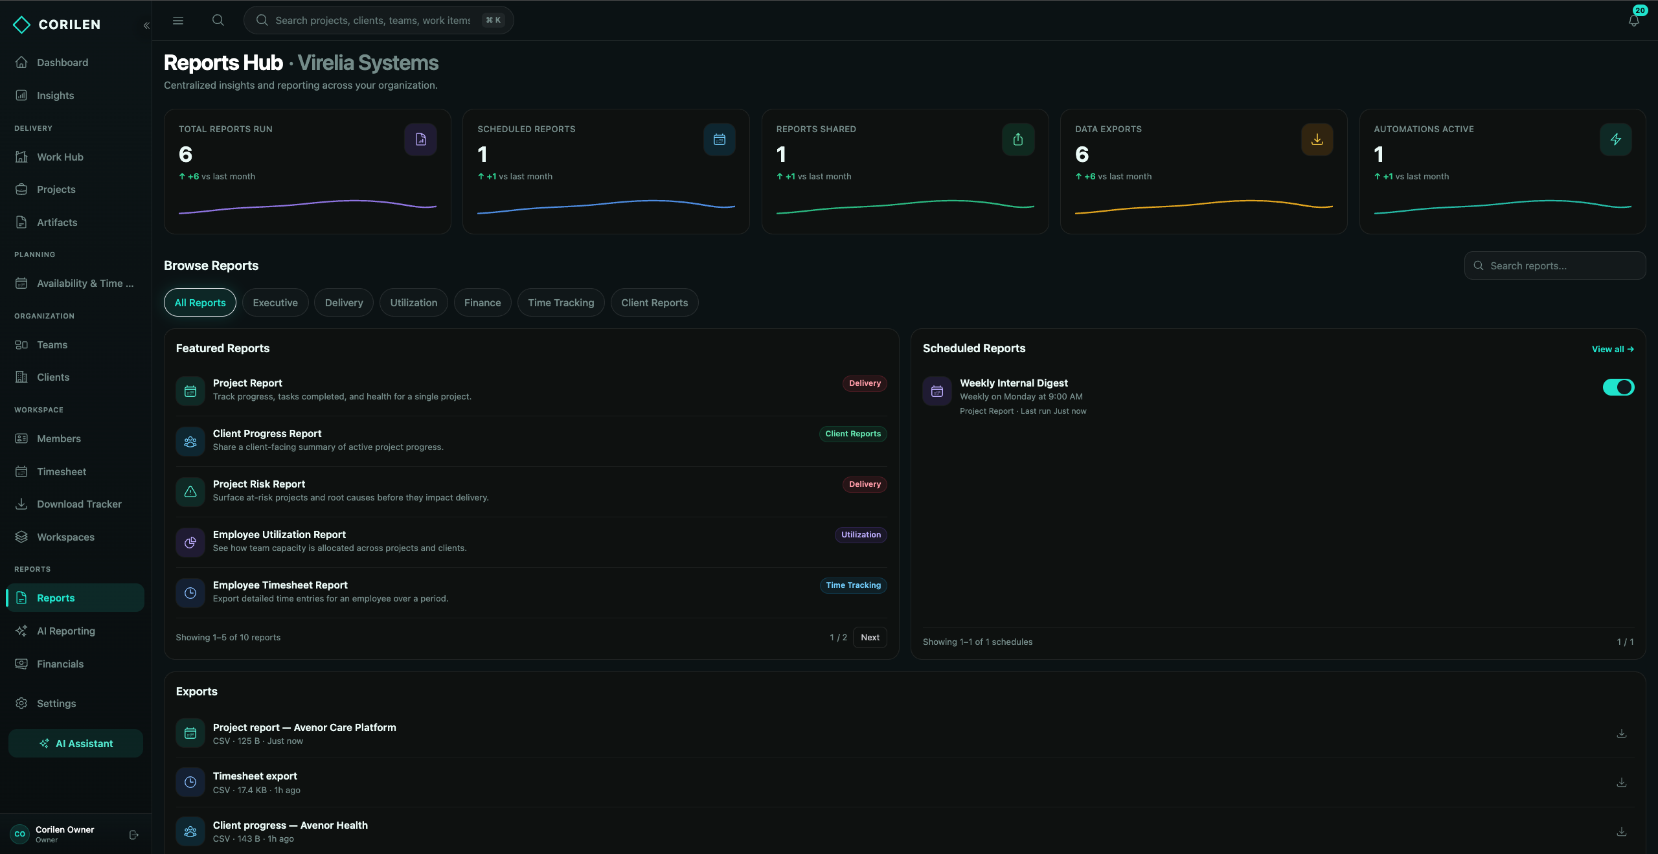Focus the global search projects field
Screen dimensions: 1658x854
[x=378, y=20]
